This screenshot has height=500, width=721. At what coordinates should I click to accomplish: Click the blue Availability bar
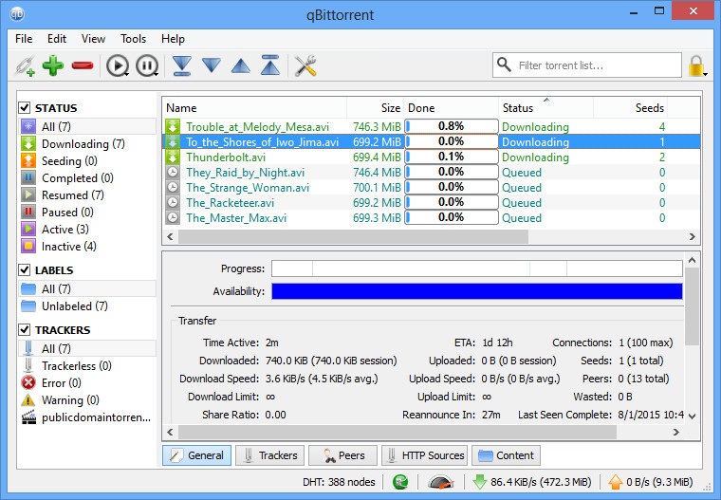[x=476, y=291]
